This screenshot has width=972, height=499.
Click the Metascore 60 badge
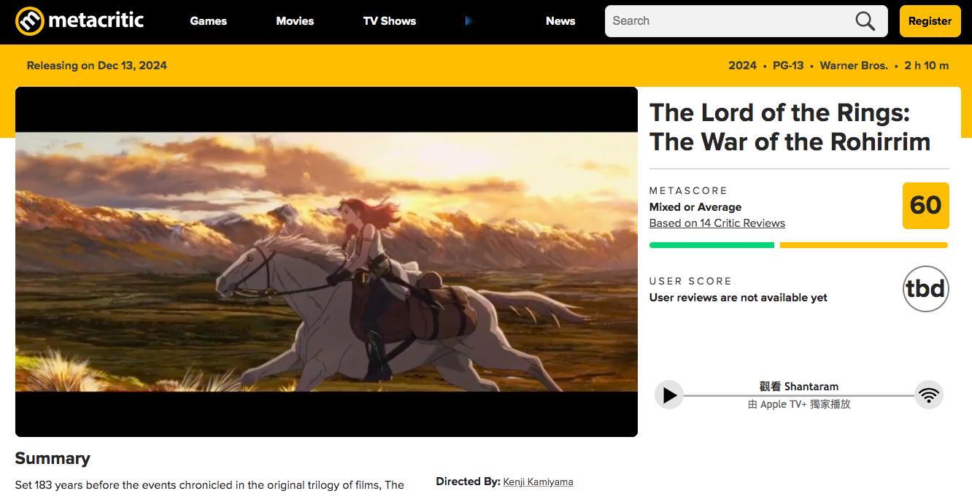(925, 206)
